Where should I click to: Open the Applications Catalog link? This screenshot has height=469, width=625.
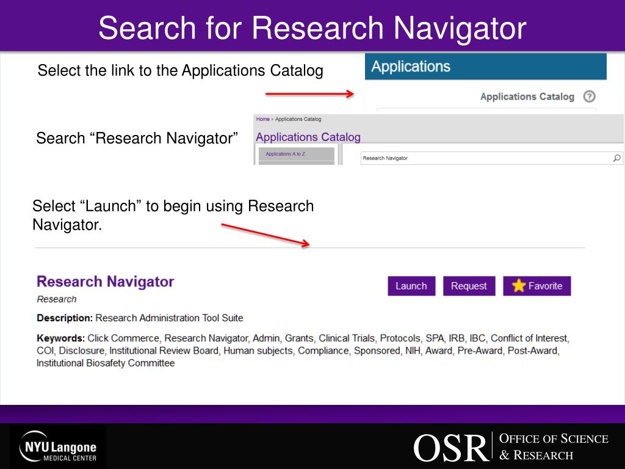tap(527, 96)
